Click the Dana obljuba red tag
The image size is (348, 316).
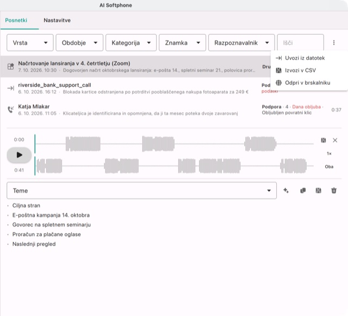[x=307, y=107]
